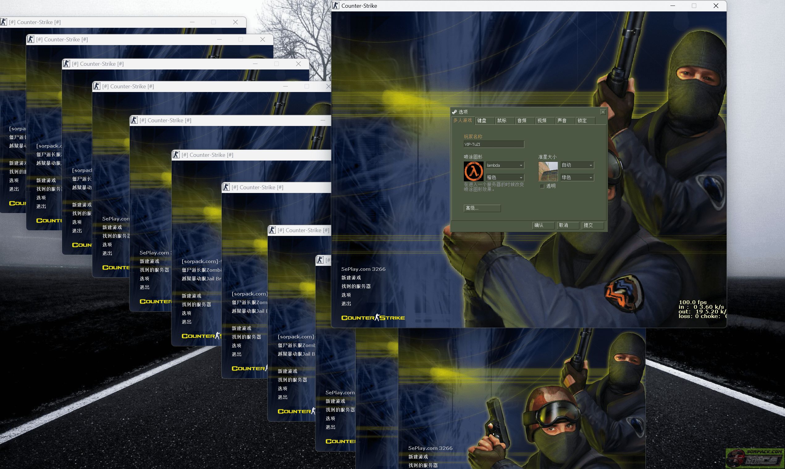
Task: Click the Counter-Strike icon in main window title bar
Action: pyautogui.click(x=336, y=6)
